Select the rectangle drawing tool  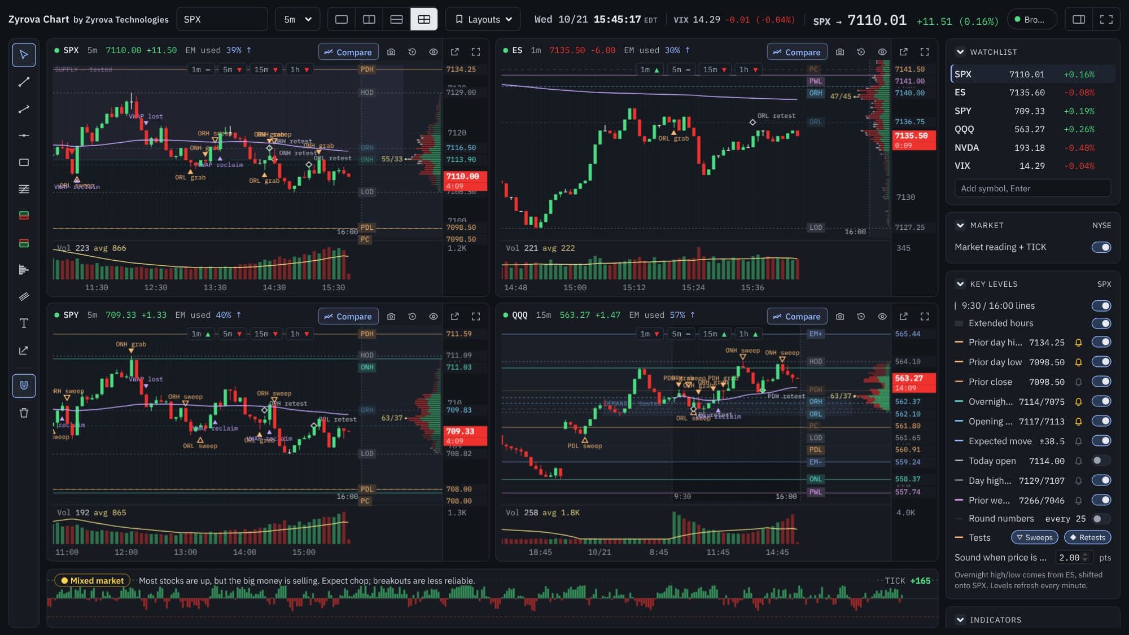24,163
